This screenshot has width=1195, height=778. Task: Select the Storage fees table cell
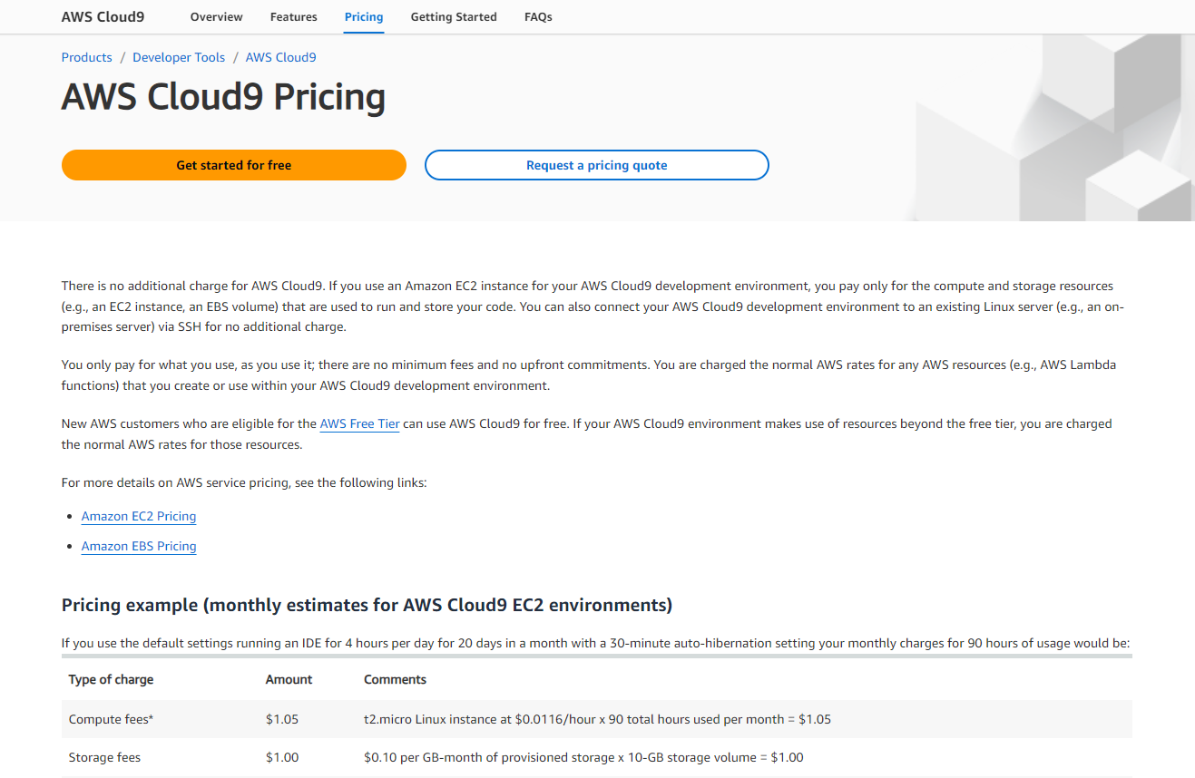105,757
